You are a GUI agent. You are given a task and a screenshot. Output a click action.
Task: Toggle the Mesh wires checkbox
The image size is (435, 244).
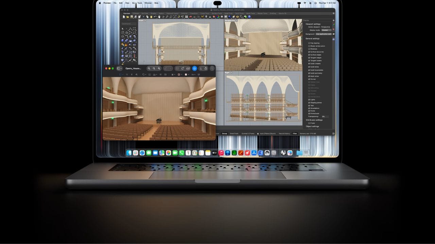(309, 76)
